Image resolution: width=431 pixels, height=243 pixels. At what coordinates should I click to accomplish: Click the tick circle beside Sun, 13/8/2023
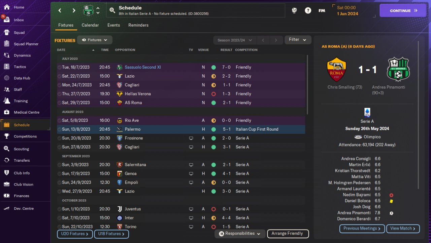[59, 129]
